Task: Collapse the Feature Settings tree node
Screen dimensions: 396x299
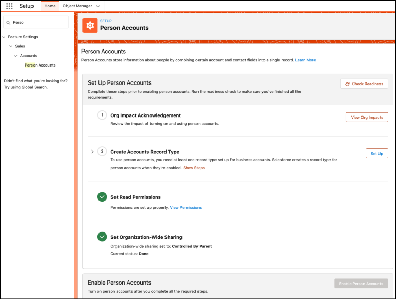Action: click(x=4, y=37)
